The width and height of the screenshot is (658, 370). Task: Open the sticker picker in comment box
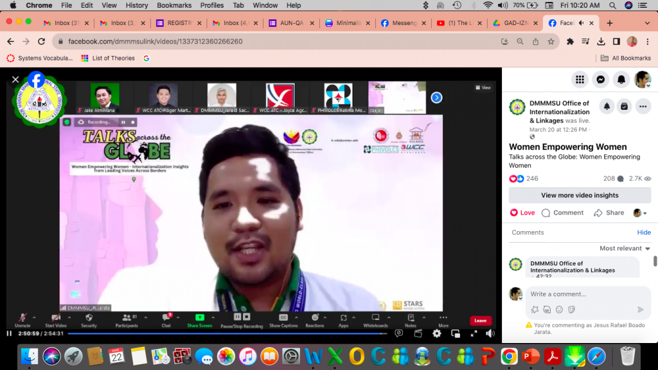point(571,310)
